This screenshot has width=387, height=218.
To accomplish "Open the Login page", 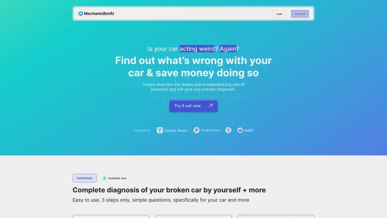I will 279,14.
